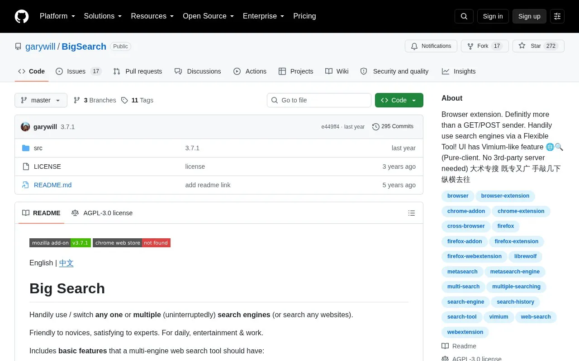Switch README to 中文 version

[x=66, y=263]
